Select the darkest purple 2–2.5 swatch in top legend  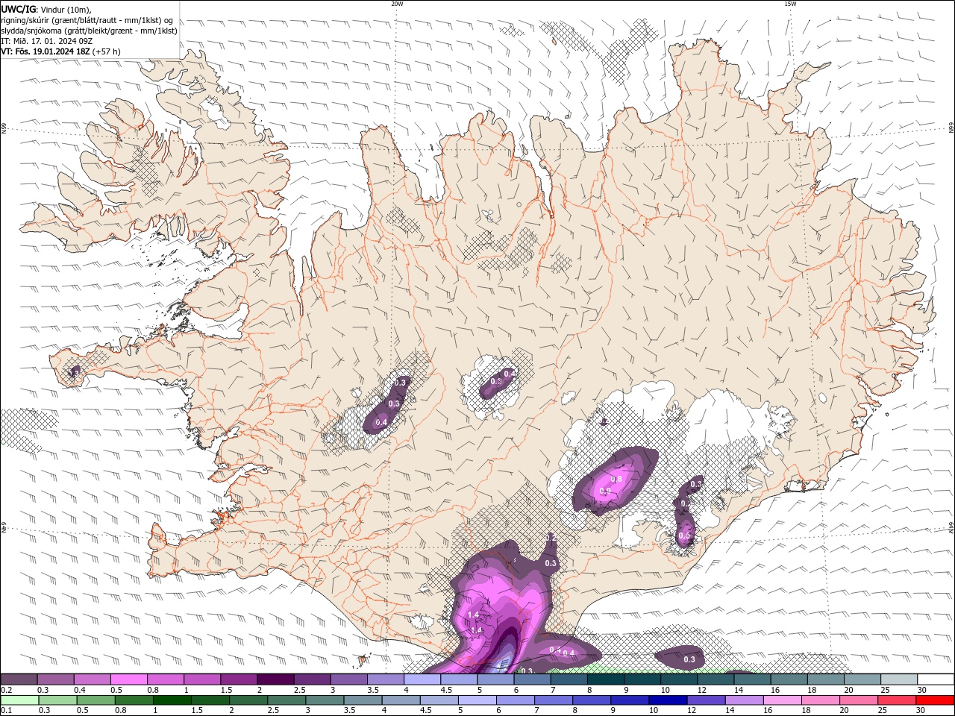click(275, 679)
